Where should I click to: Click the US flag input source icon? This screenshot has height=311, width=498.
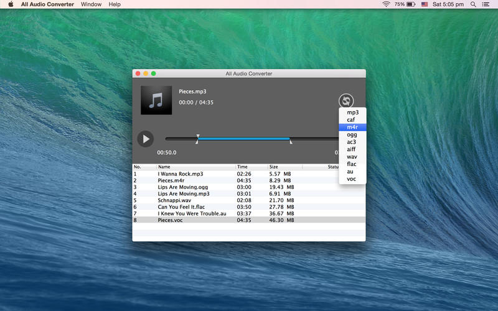click(x=425, y=4)
